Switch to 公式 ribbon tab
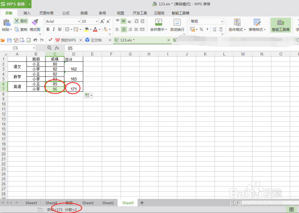 coord(66,13)
